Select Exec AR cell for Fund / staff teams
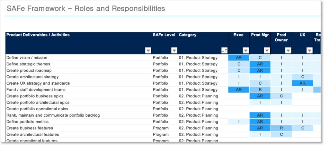 (x=239, y=90)
